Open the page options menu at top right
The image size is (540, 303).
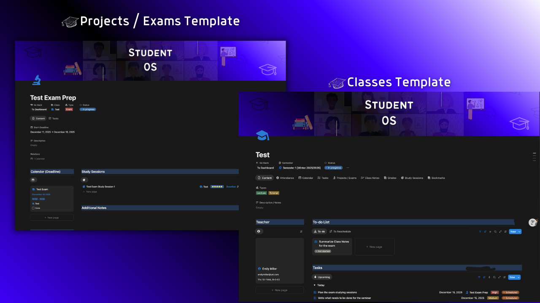click(x=534, y=156)
